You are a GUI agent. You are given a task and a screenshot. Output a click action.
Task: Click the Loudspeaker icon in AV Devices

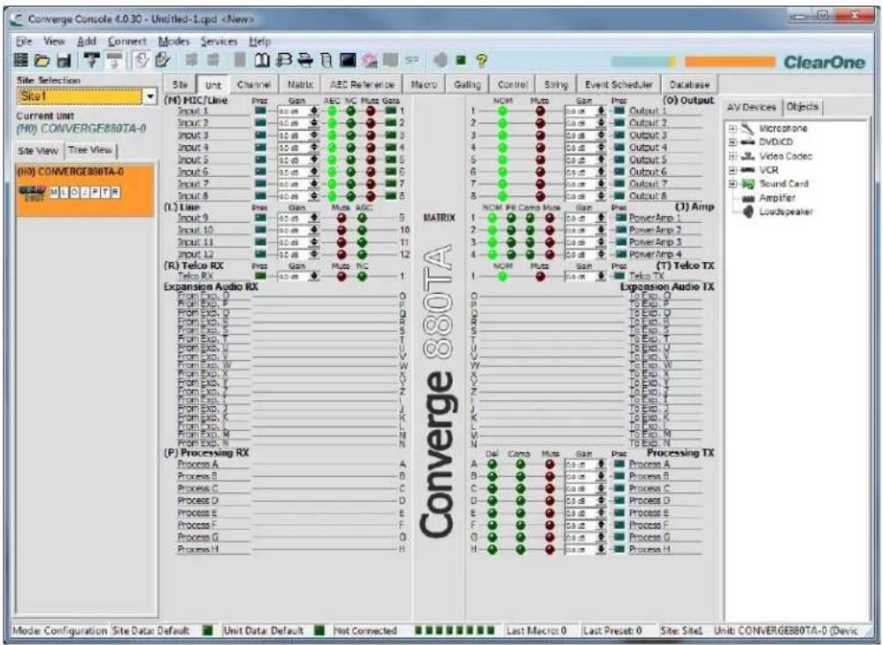[748, 211]
